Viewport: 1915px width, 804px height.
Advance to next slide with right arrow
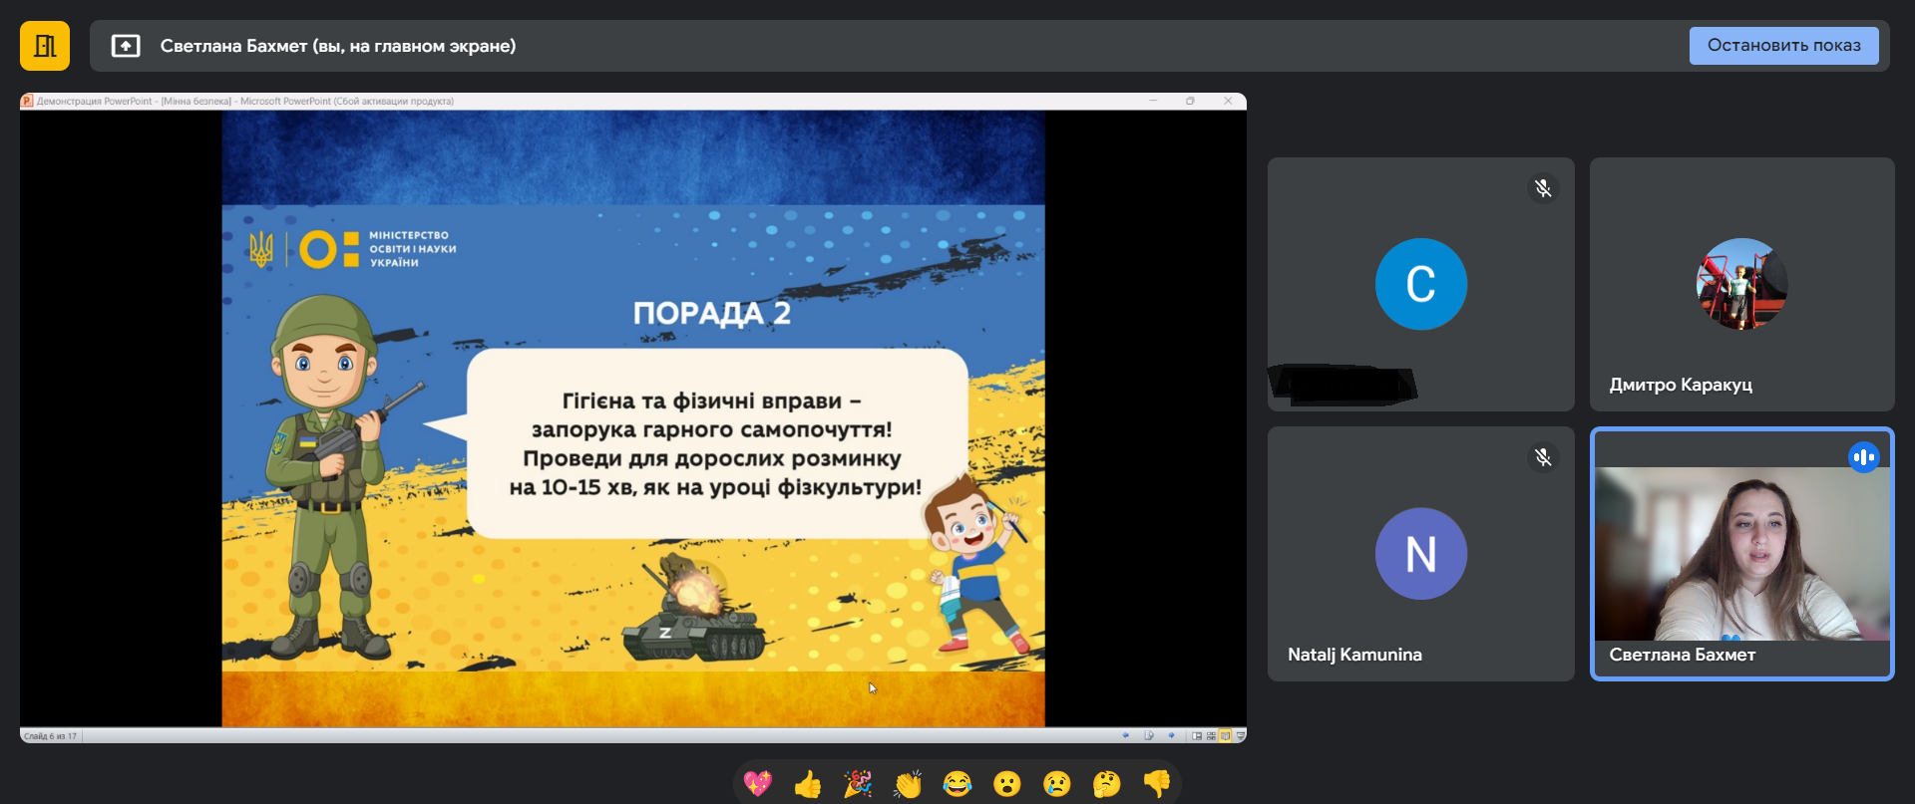coord(1171,736)
